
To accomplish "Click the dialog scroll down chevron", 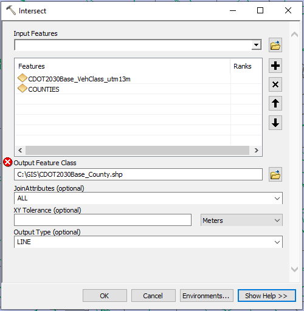I will point(294,269).
